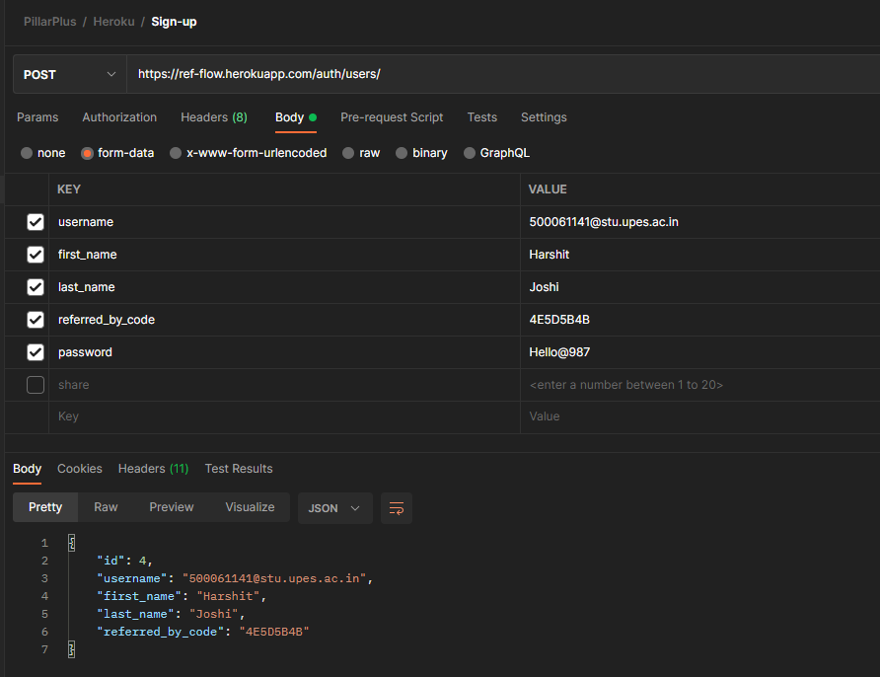Click the "referred_by_code" response JSON line
The height and width of the screenshot is (677, 880).
pos(202,632)
